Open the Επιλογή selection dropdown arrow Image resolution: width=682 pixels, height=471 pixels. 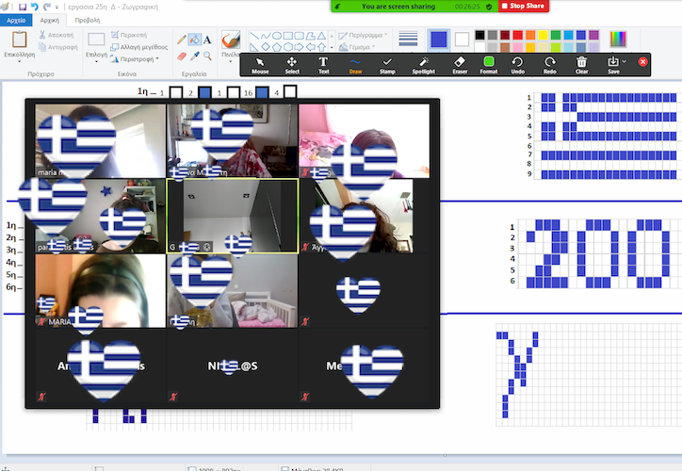96,62
